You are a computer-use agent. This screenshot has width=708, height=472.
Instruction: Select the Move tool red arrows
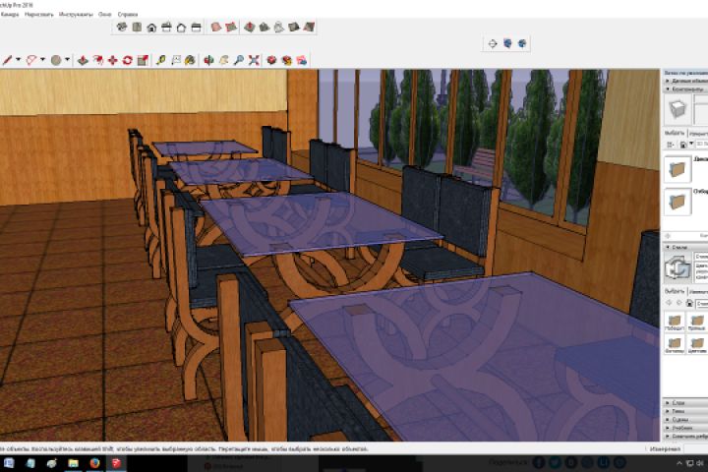[x=113, y=60]
